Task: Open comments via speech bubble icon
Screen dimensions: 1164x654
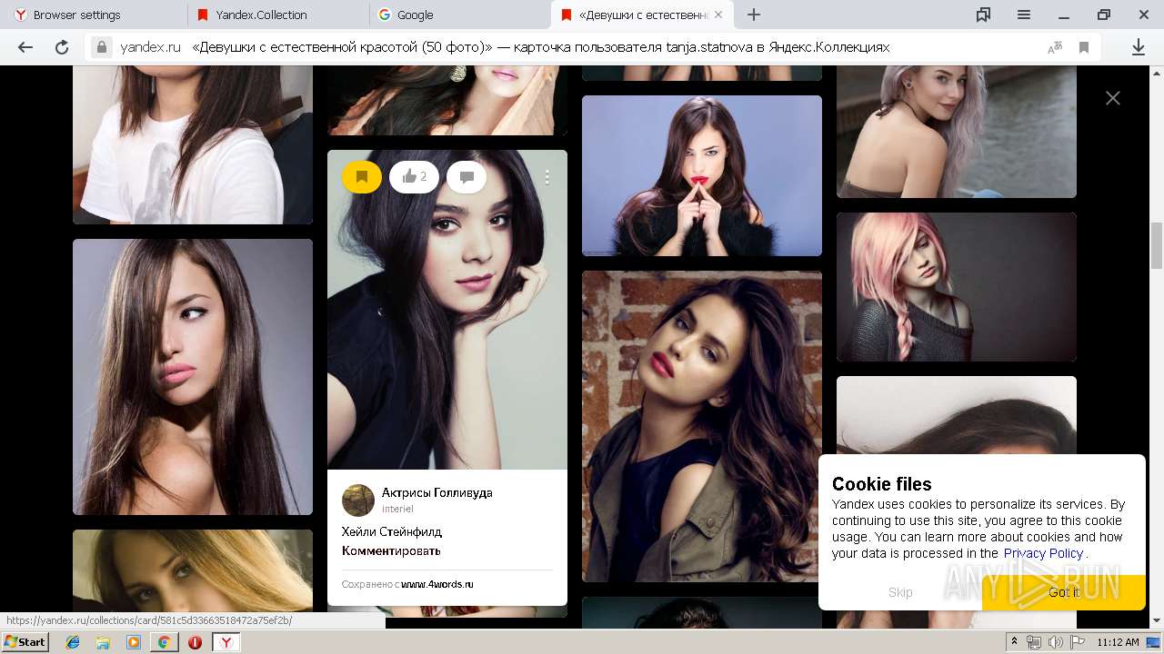Action: pyautogui.click(x=467, y=177)
